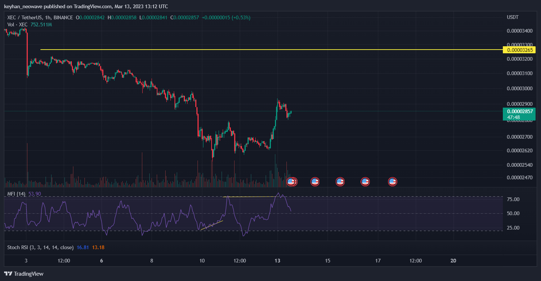Screen dimensions: 541x281
Task: Click the 75.00 level on MFI scale
Action: pyautogui.click(x=513, y=199)
